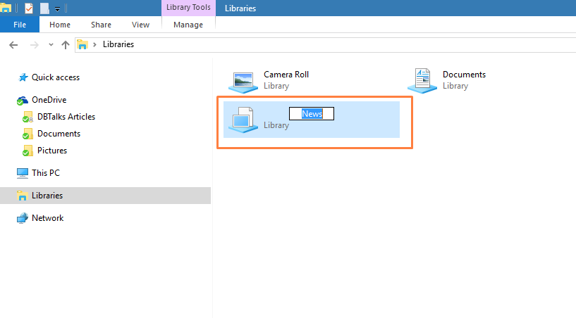Open Pictures folder in sidebar
The image size is (576, 318).
pos(52,151)
